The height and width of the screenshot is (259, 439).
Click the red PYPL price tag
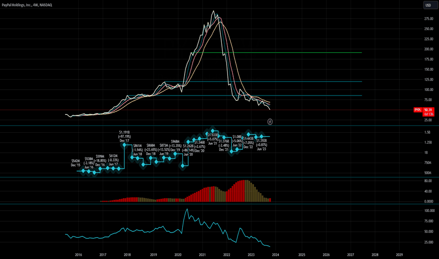pyautogui.click(x=418, y=110)
